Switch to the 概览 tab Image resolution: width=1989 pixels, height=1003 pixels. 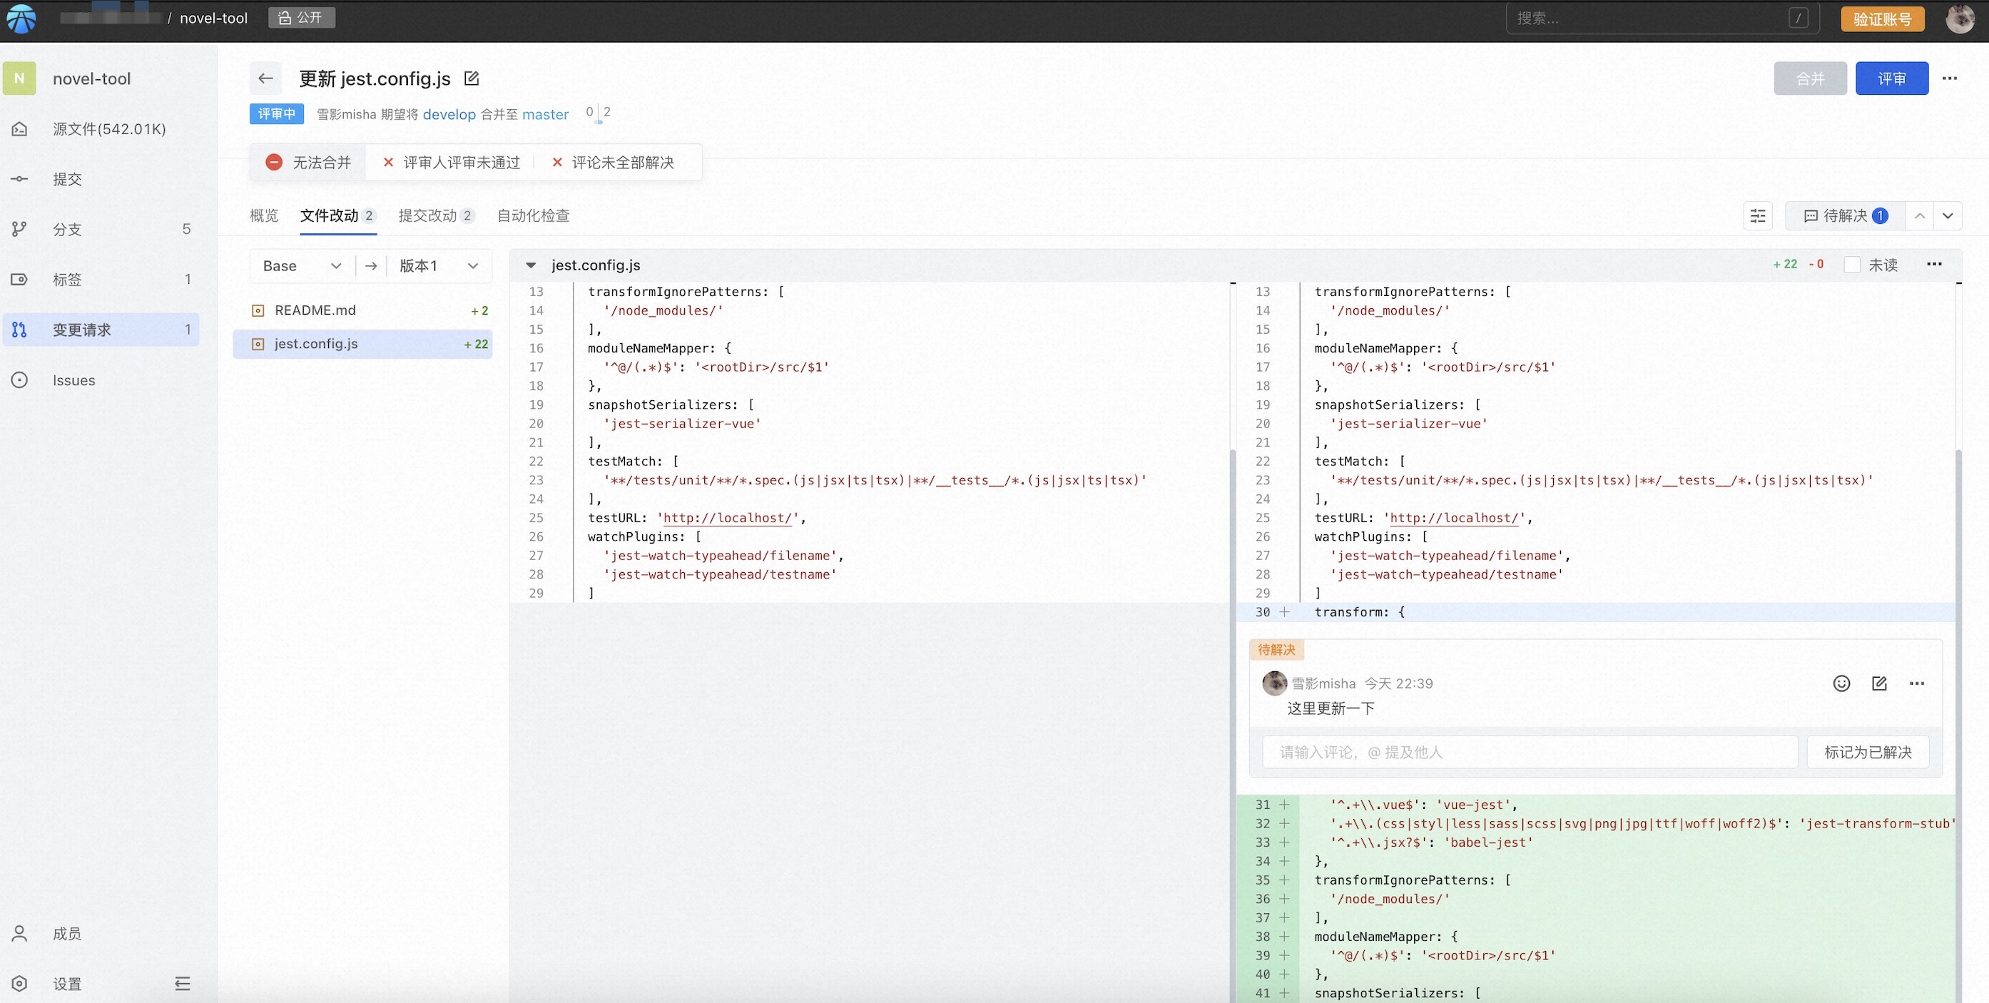pos(264,215)
